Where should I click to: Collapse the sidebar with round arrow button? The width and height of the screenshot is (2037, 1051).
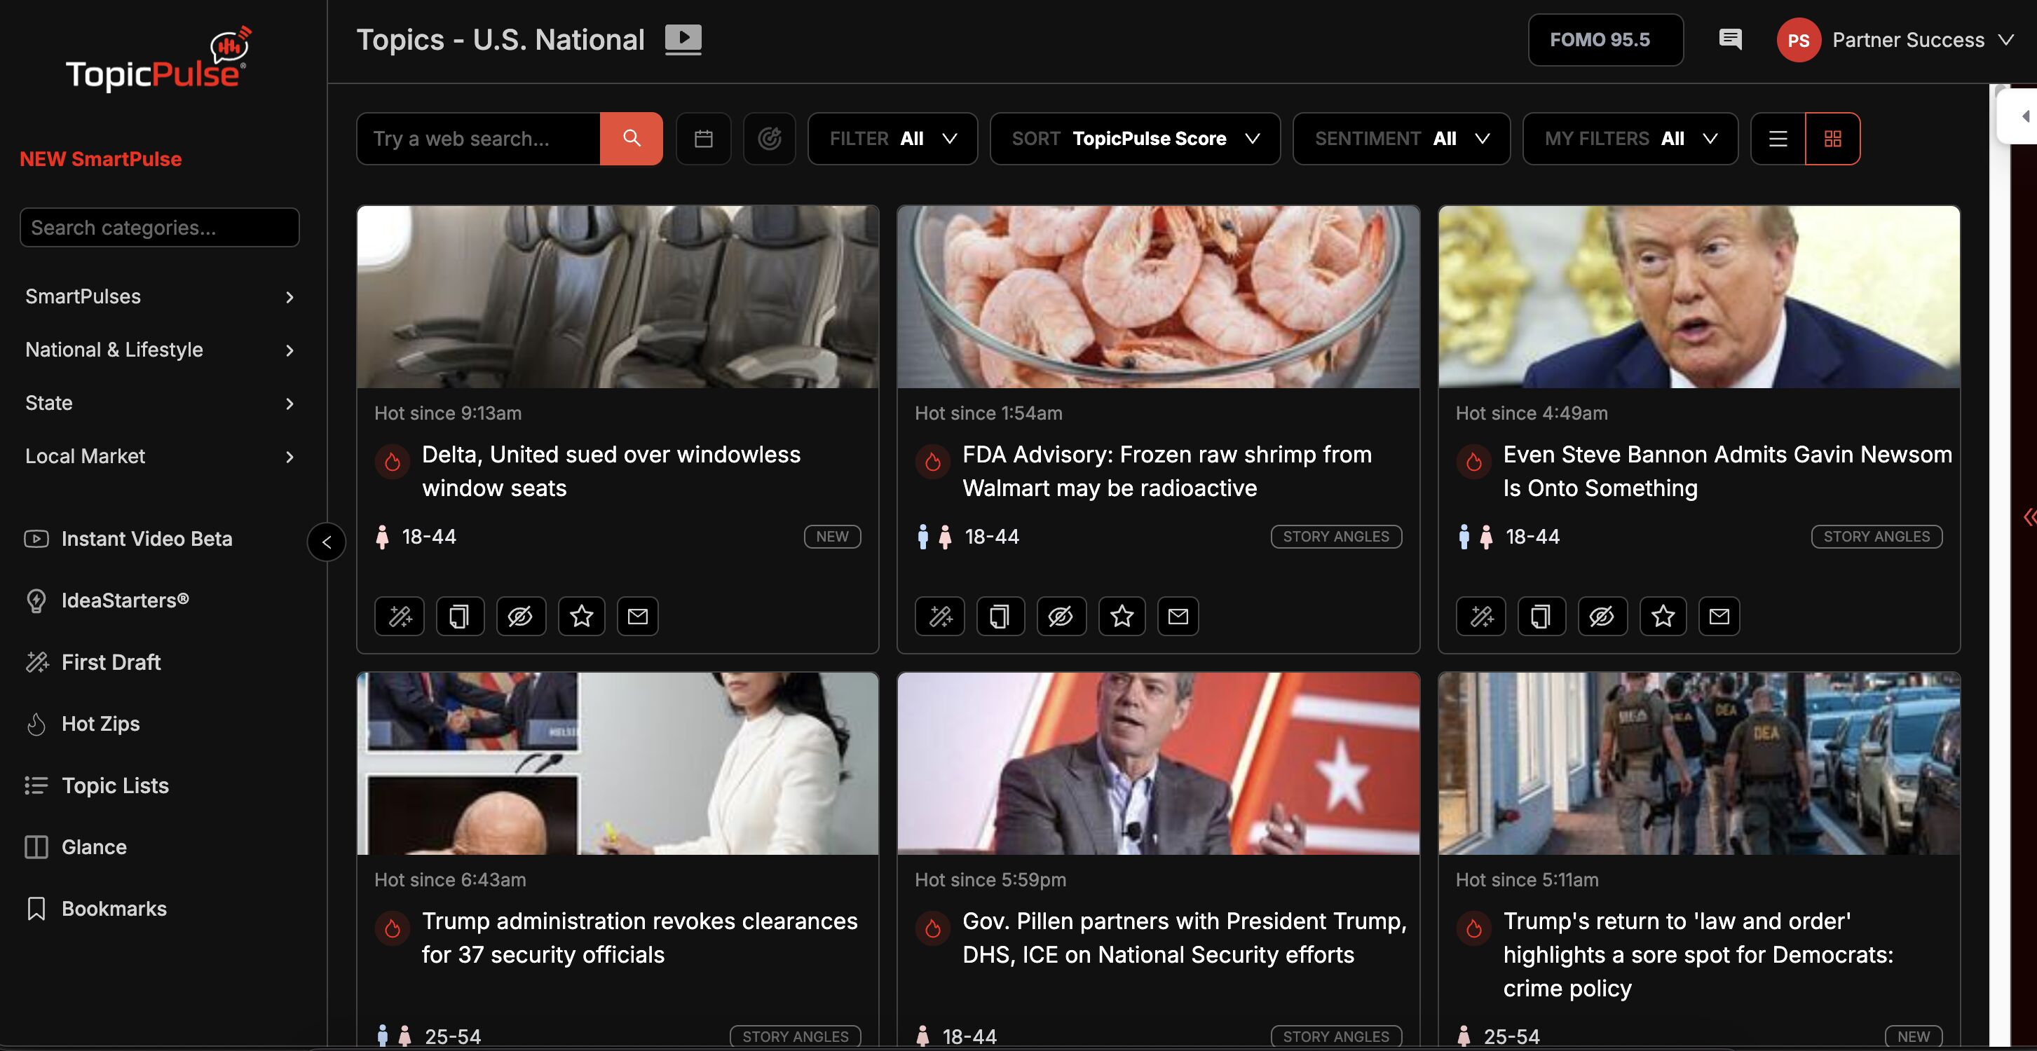[x=327, y=542]
